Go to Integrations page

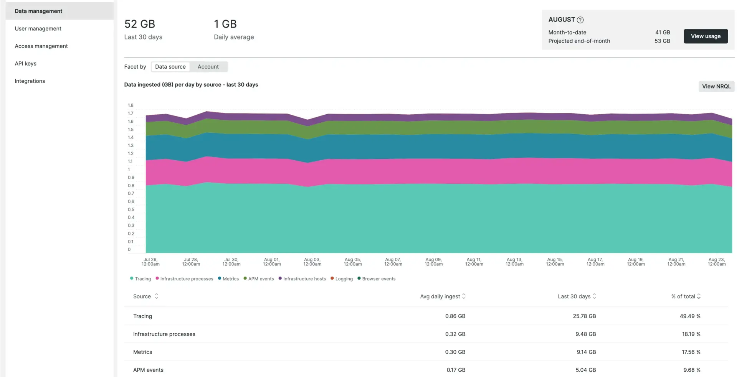[30, 81]
